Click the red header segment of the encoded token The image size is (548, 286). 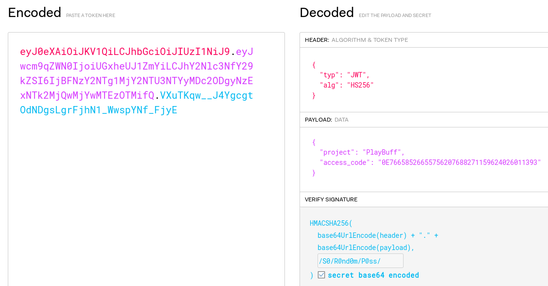(124, 52)
